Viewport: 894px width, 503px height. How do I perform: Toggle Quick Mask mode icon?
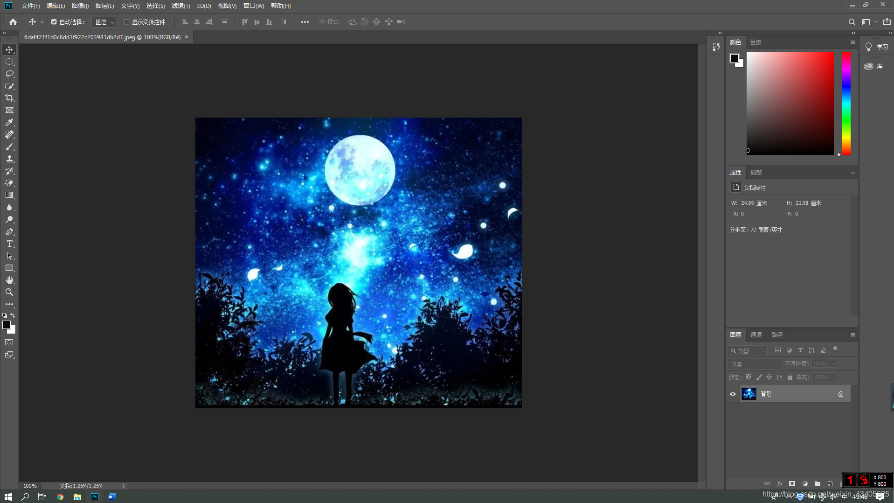coord(9,342)
